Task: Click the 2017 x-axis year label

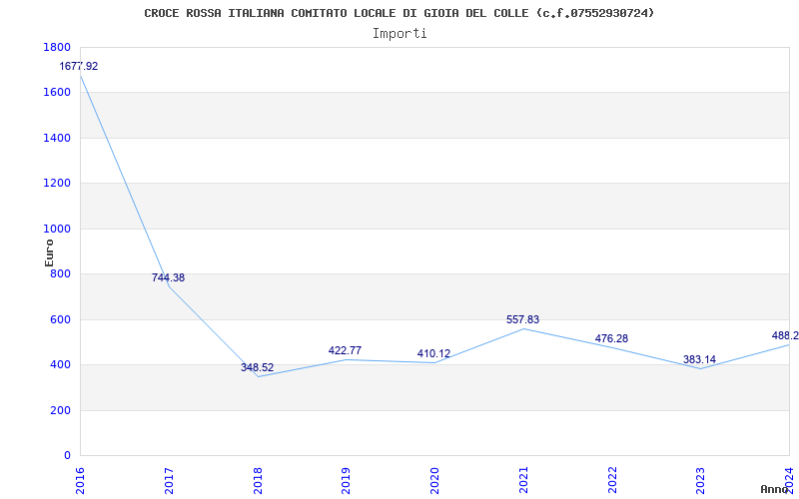Action: tap(169, 480)
